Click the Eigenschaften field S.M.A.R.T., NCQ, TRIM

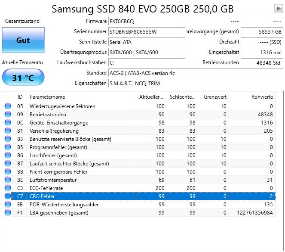click(x=196, y=84)
